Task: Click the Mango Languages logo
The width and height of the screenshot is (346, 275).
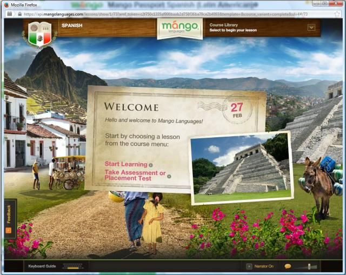Action: coord(180,28)
